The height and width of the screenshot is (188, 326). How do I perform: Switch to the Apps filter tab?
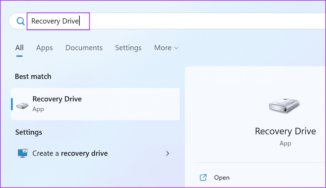(44, 48)
